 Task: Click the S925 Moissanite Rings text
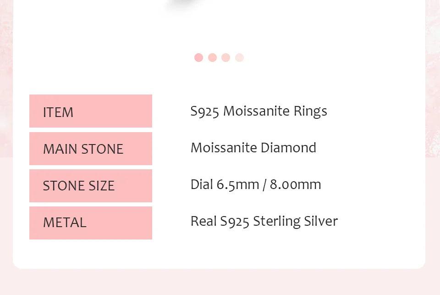point(258,111)
